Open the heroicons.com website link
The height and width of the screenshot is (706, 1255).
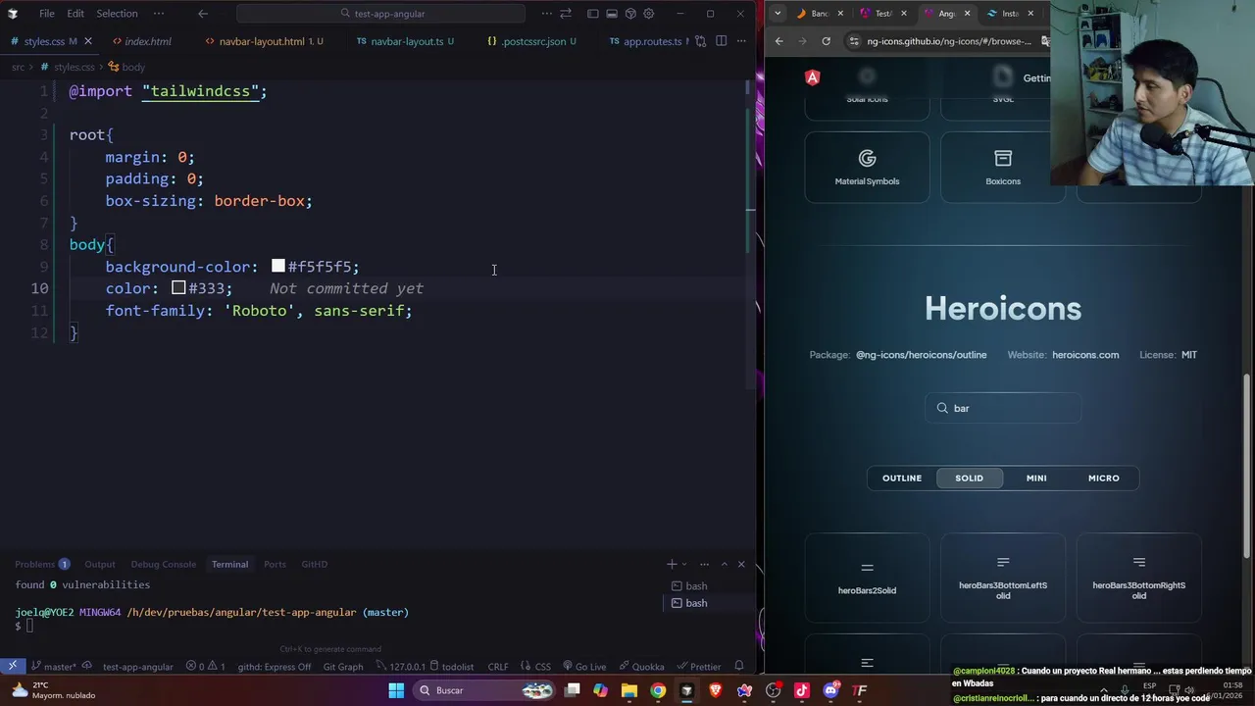point(1084,355)
